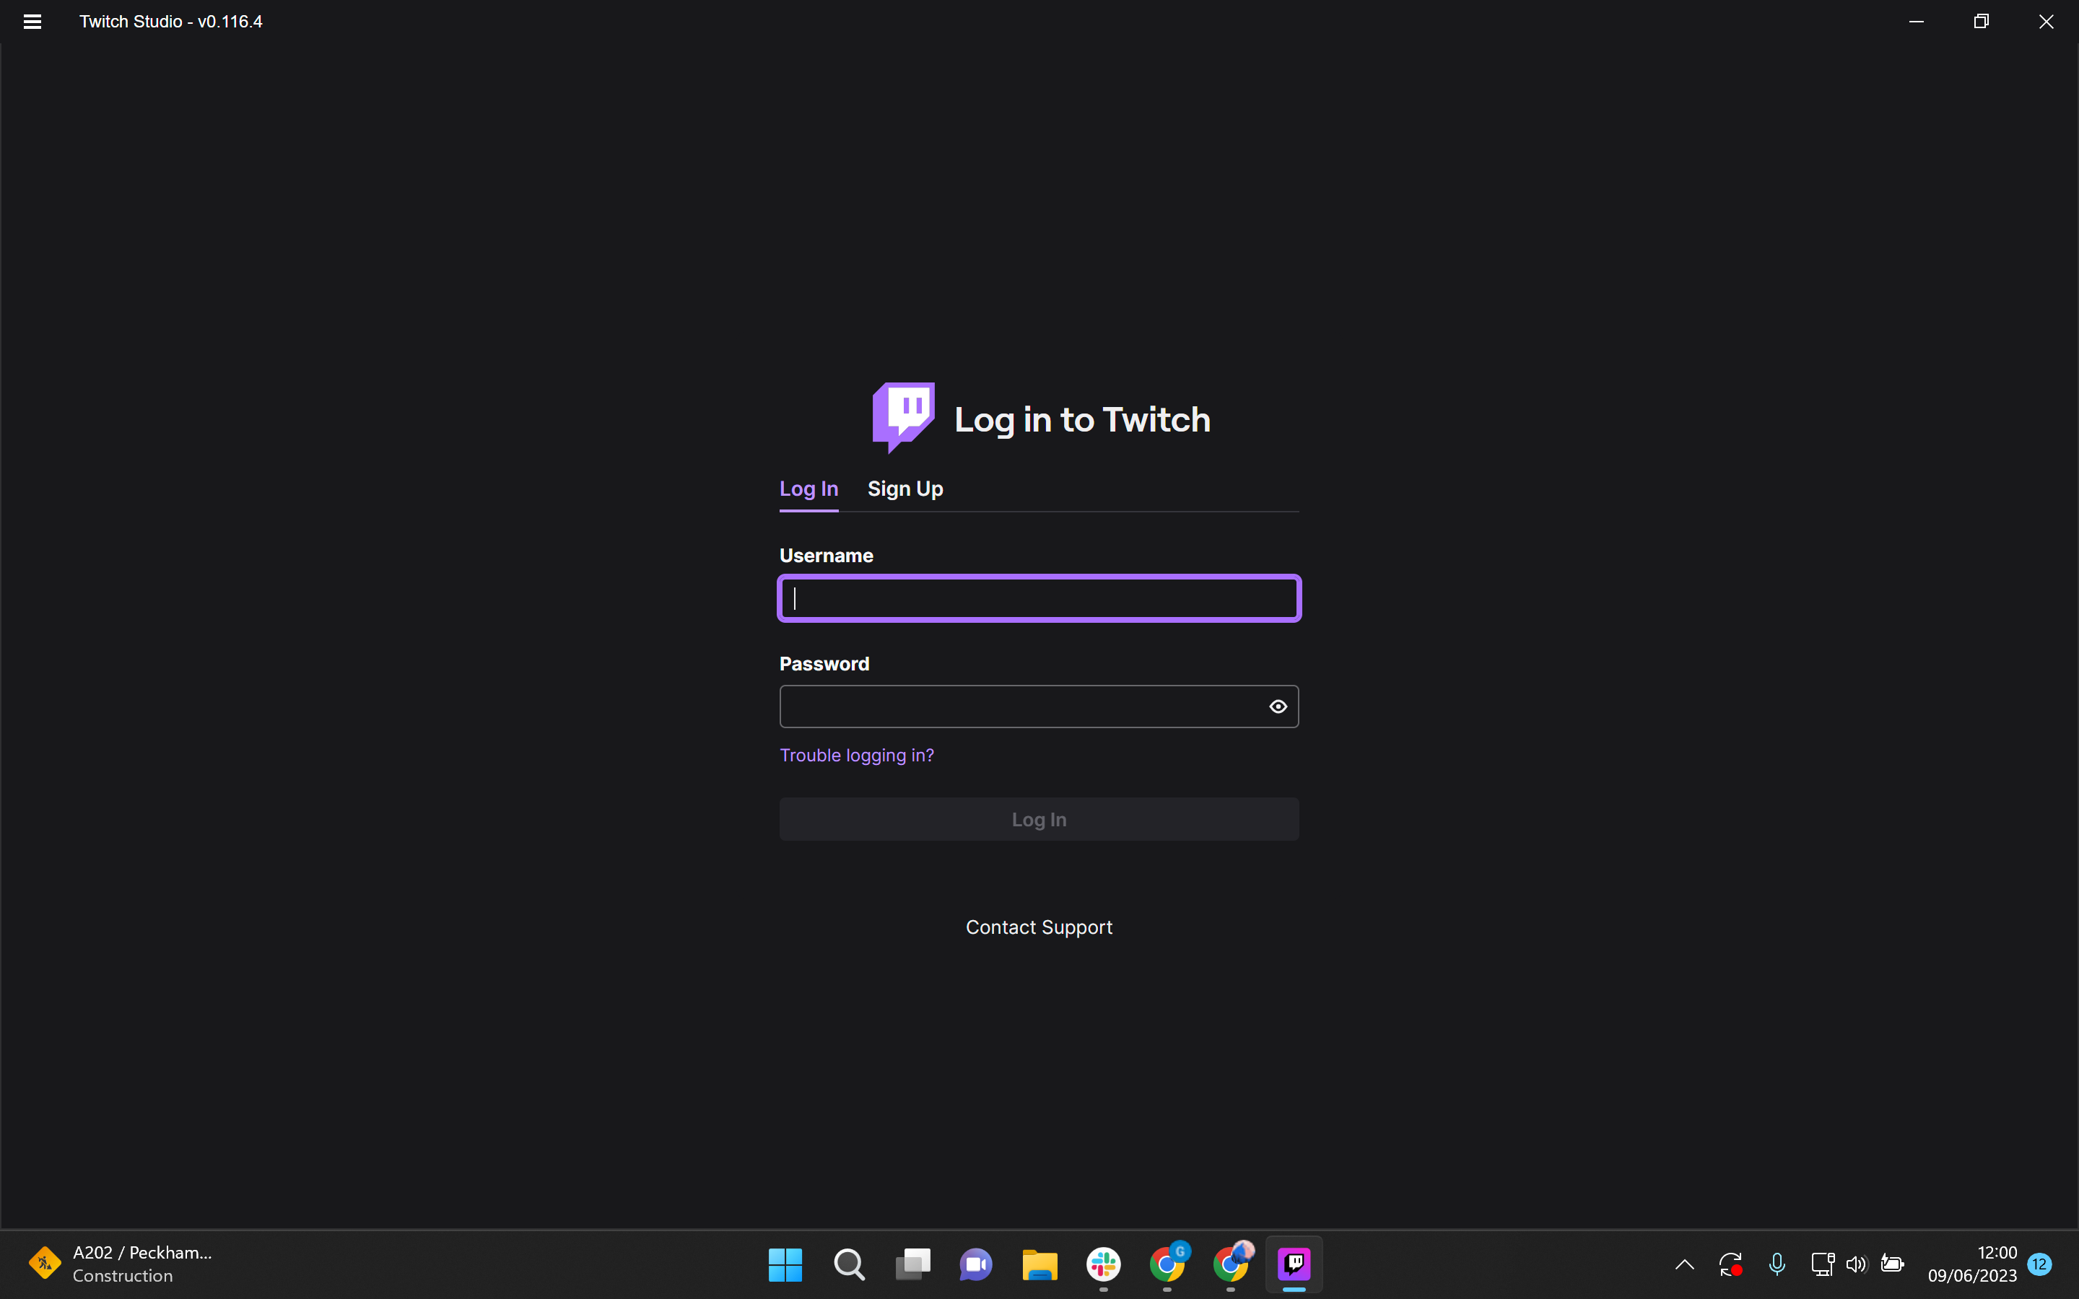Click the Log In submit button
2079x1299 pixels.
1039,819
